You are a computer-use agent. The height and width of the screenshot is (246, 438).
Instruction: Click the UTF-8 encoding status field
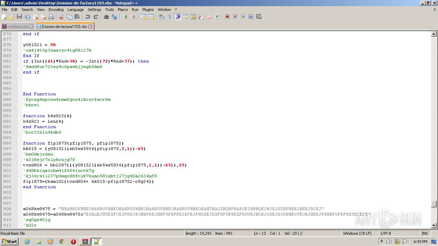(400, 233)
